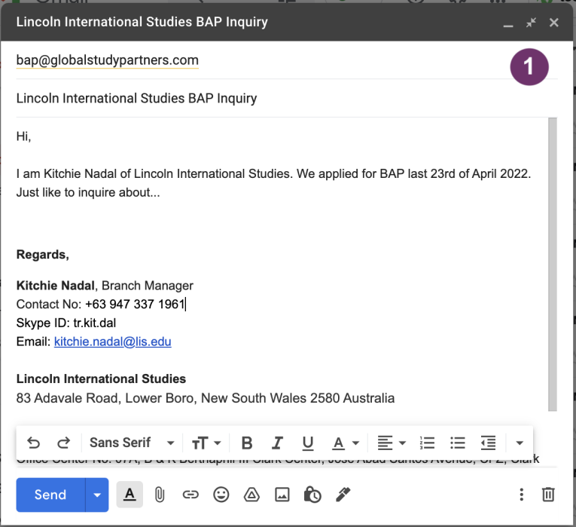The image size is (576, 527).
Task: Expand more formatting options arrow
Action: pyautogui.click(x=520, y=443)
